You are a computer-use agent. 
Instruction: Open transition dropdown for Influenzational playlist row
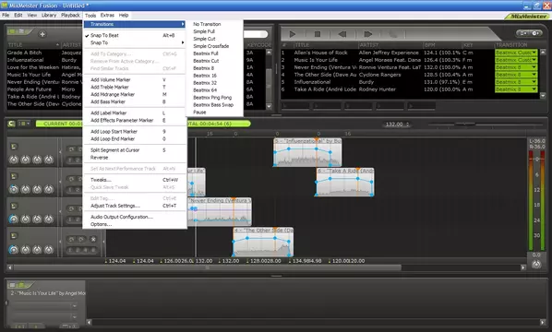tap(534, 82)
